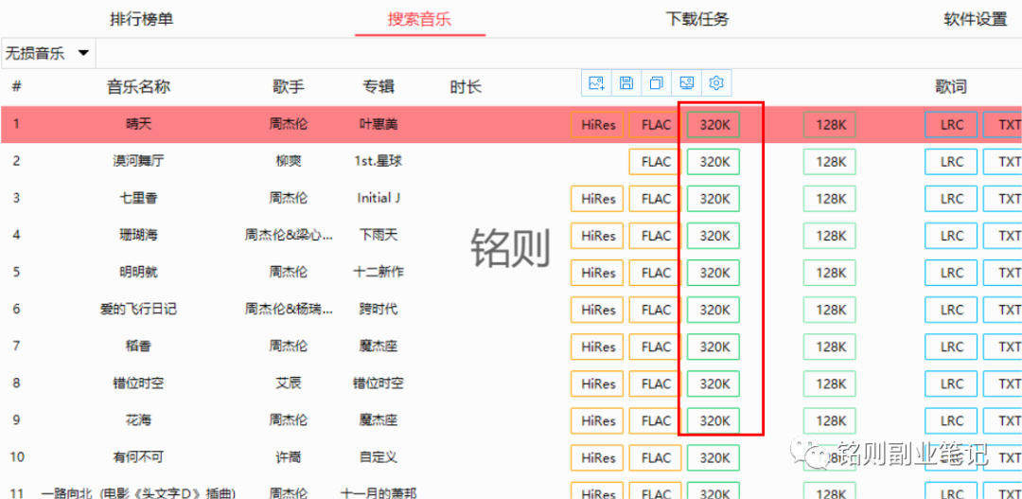Click FLAC for 明明就

[x=655, y=273]
